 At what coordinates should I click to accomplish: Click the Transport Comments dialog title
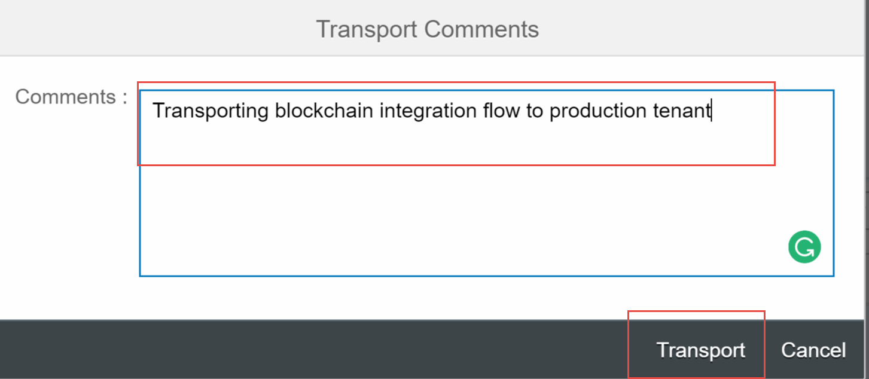(427, 29)
